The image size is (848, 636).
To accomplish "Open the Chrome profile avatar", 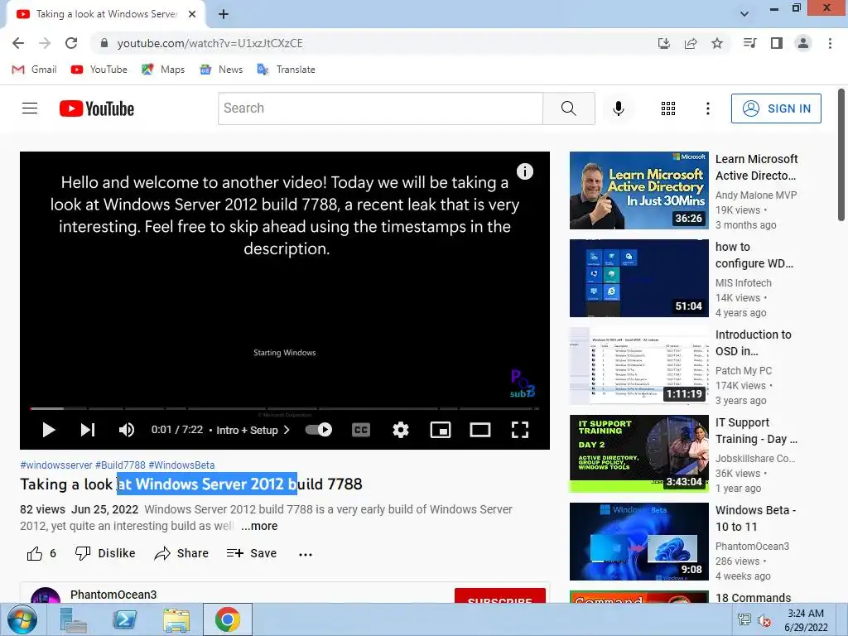I will (803, 43).
